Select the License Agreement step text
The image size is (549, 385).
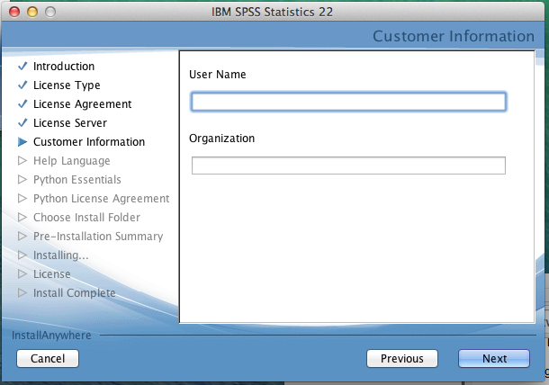(82, 104)
